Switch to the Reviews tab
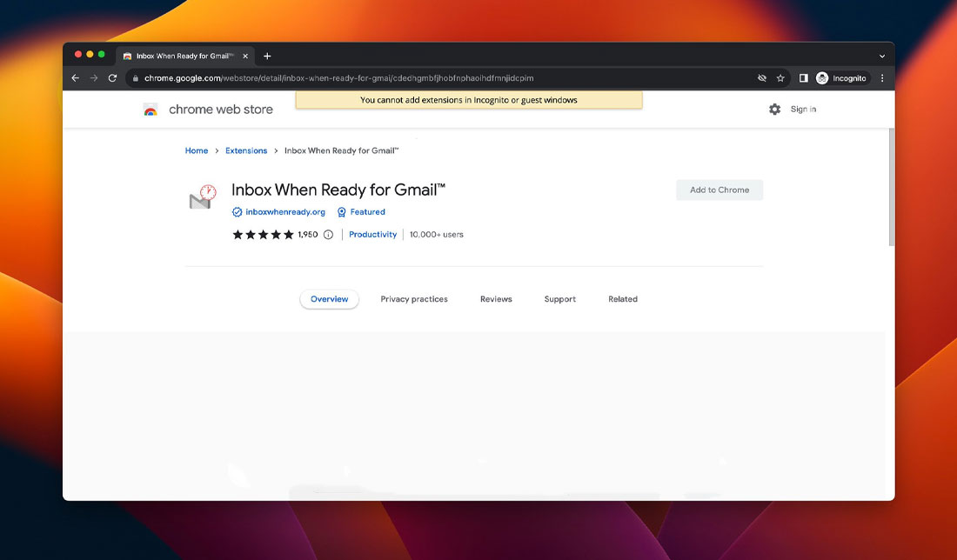Viewport: 957px width, 560px height. pos(496,298)
